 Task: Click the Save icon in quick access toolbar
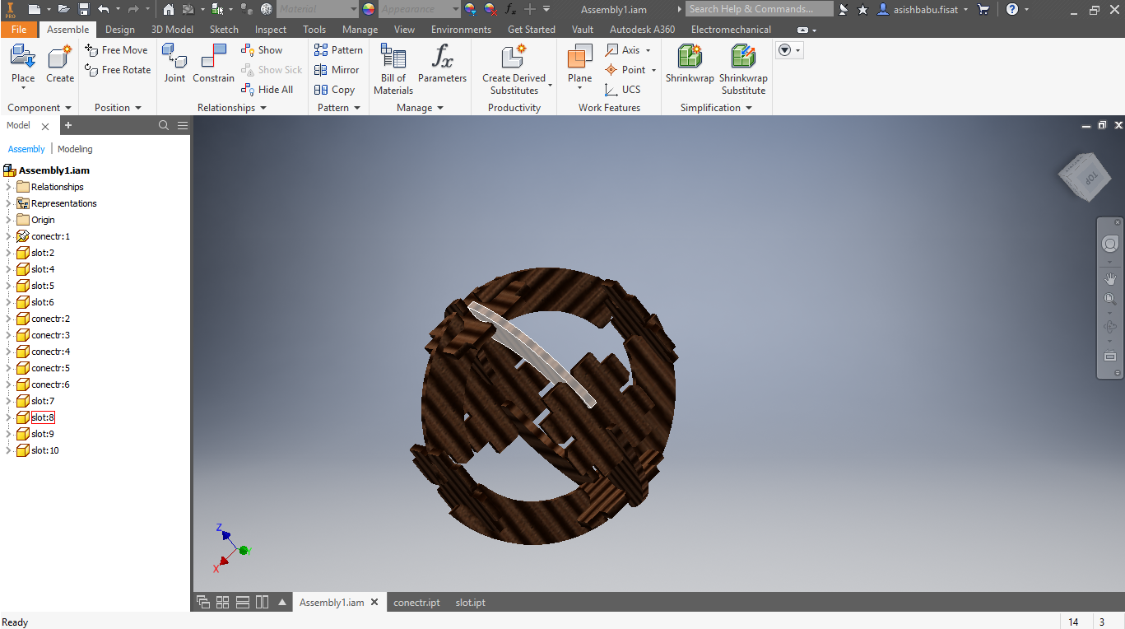click(x=84, y=9)
